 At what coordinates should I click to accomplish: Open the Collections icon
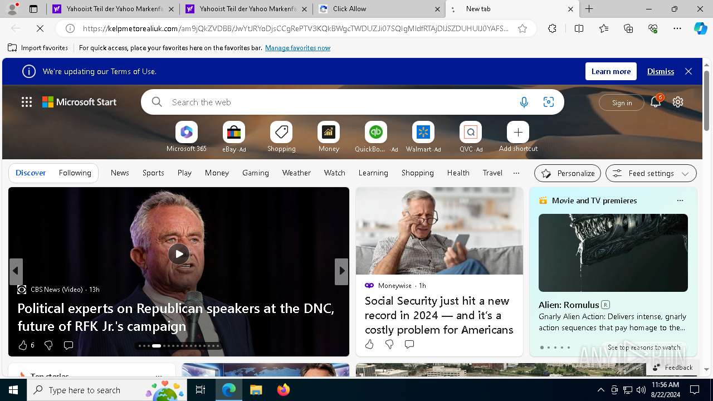click(x=628, y=28)
